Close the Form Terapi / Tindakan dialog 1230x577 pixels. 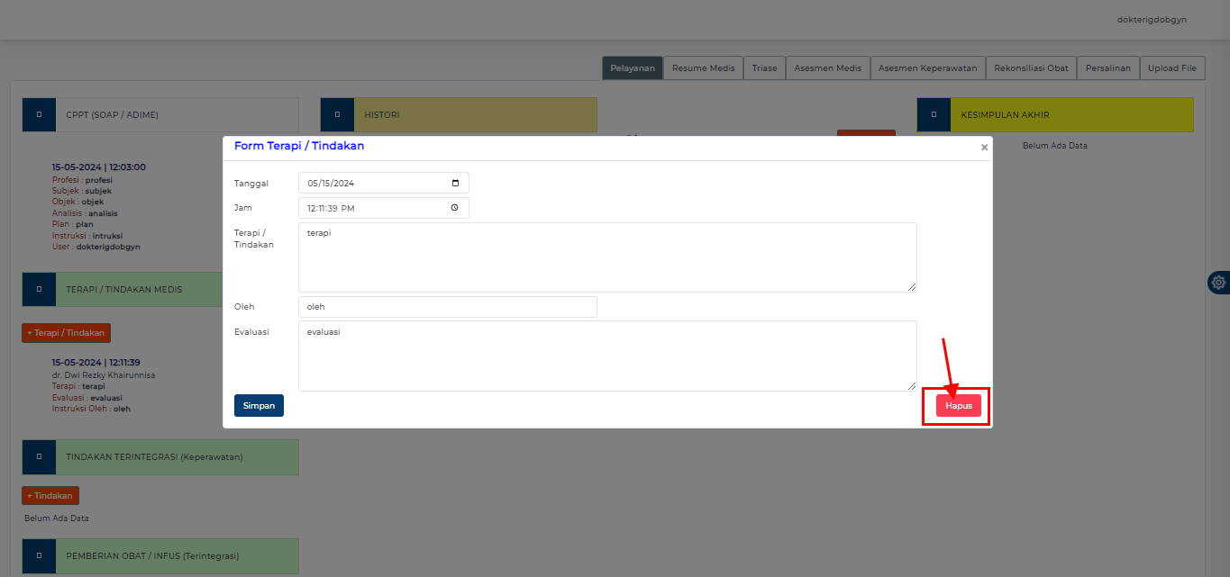(983, 147)
